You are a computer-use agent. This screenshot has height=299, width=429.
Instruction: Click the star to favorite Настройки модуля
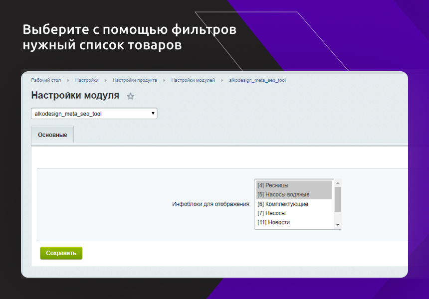[x=130, y=96]
